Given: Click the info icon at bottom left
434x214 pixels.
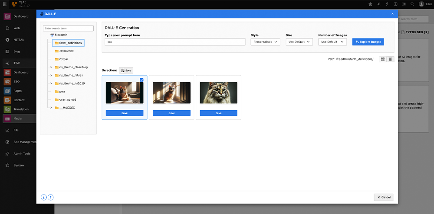Looking at the screenshot, I should (44, 197).
